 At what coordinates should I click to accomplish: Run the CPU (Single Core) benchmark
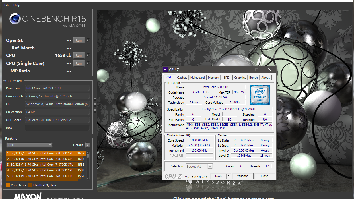click(x=79, y=63)
